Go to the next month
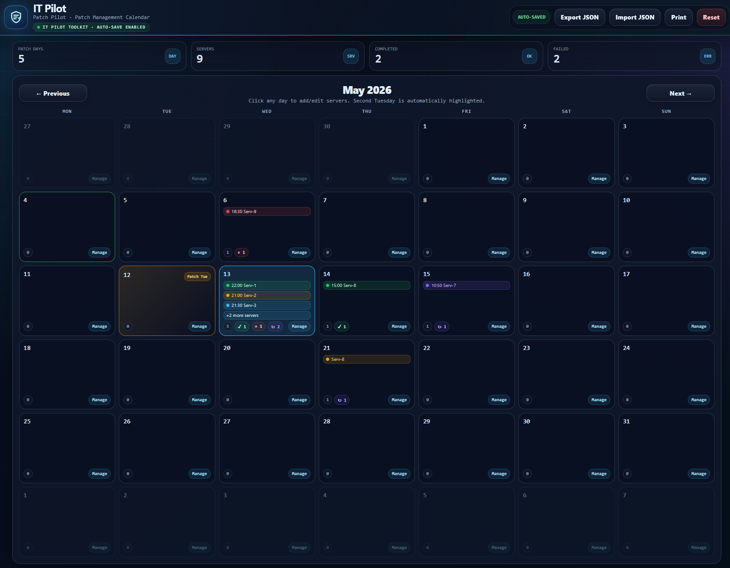This screenshot has width=730, height=568. (680, 93)
